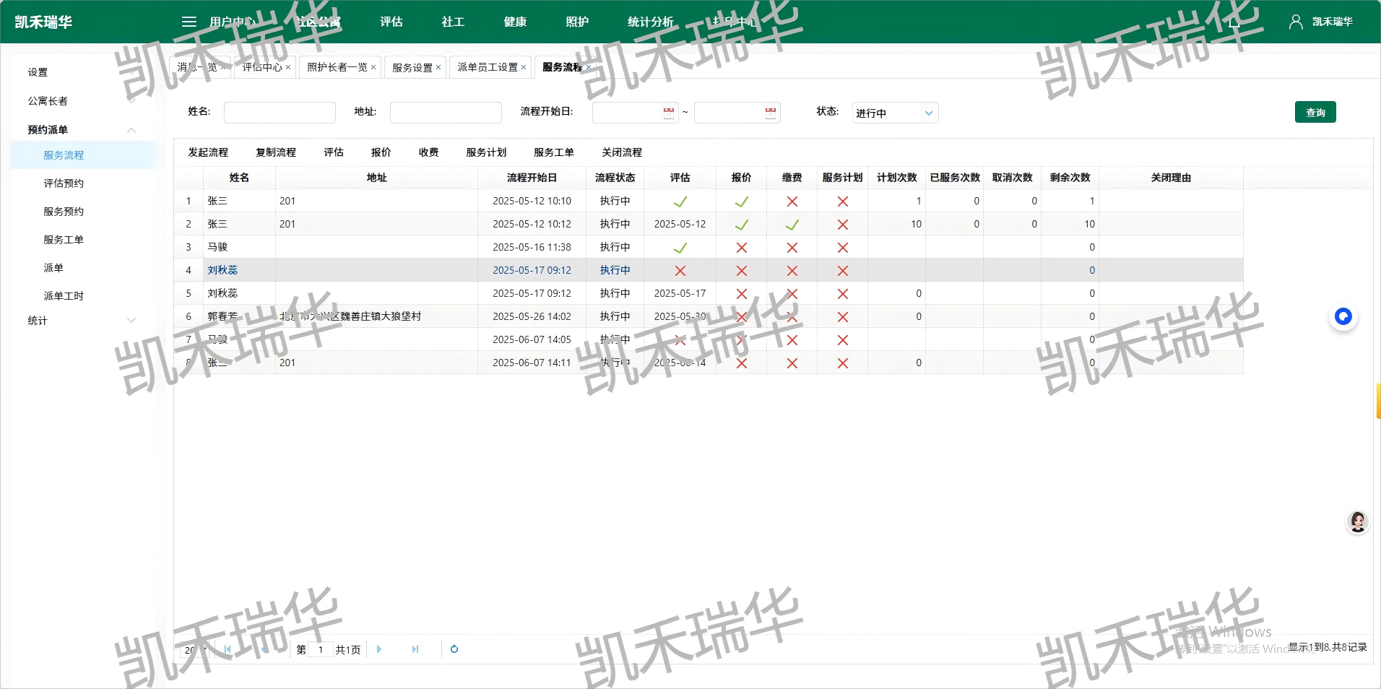Screen dimensions: 1381x689
Task: Open the 凯禾瑞华 user profile icon
Action: click(x=1295, y=22)
